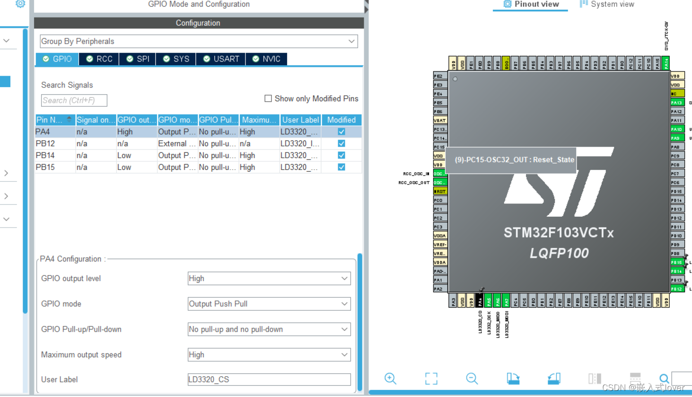Enable Show only Modified Pins
Image resolution: width=692 pixels, height=397 pixels.
[268, 98]
